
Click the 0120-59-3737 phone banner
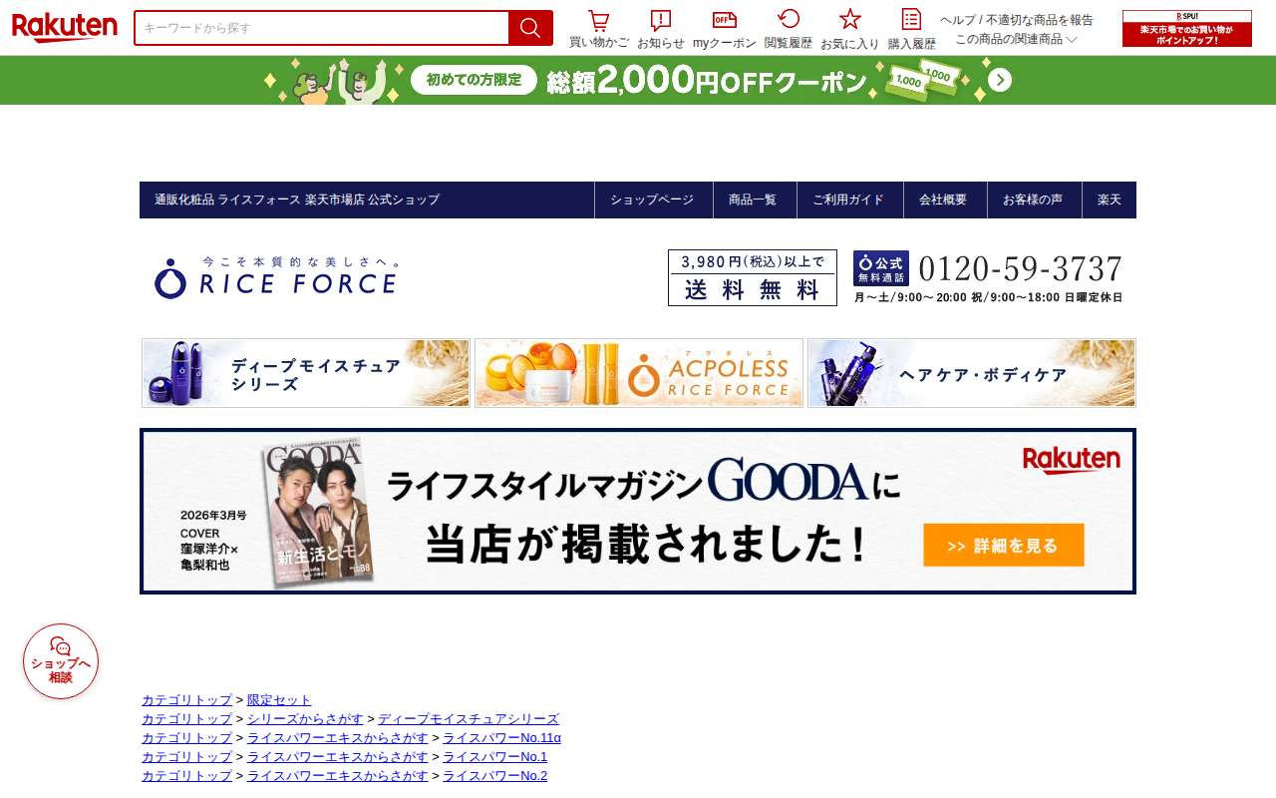click(988, 277)
